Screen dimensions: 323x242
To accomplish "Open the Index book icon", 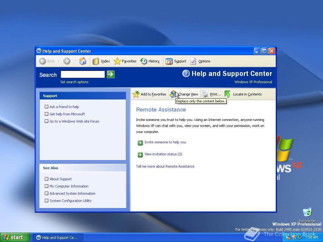I will click(x=96, y=61).
